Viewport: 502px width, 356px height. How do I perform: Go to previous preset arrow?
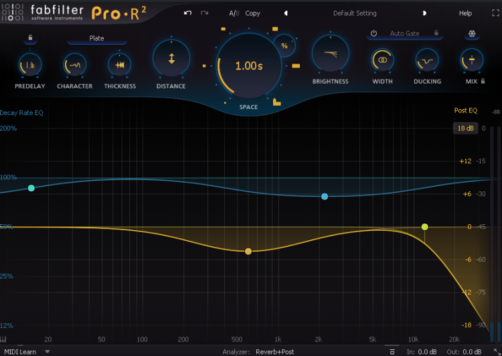click(x=286, y=13)
